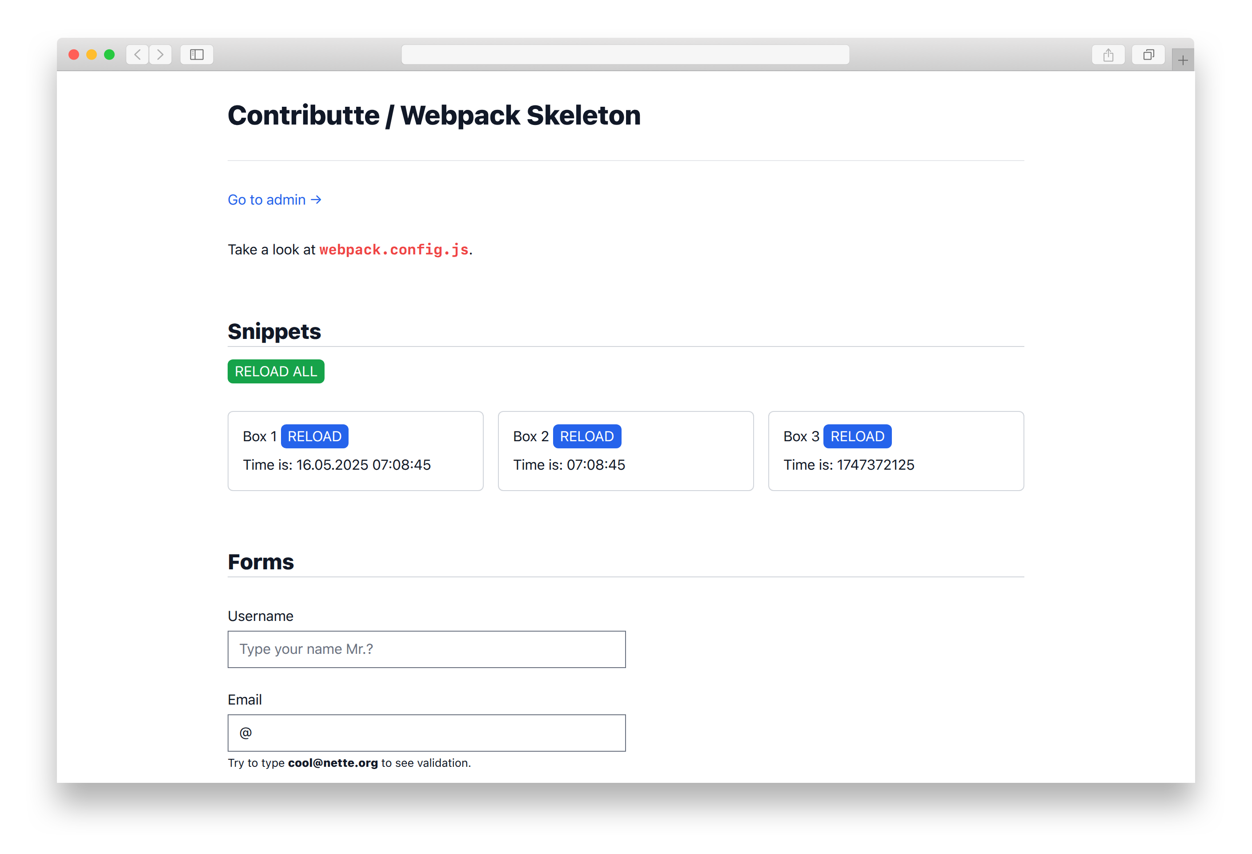Follow the Go to admin link
The width and height of the screenshot is (1252, 854).
click(274, 200)
